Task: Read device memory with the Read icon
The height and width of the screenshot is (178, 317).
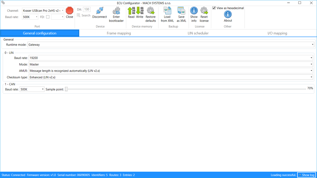Action: pos(131,11)
